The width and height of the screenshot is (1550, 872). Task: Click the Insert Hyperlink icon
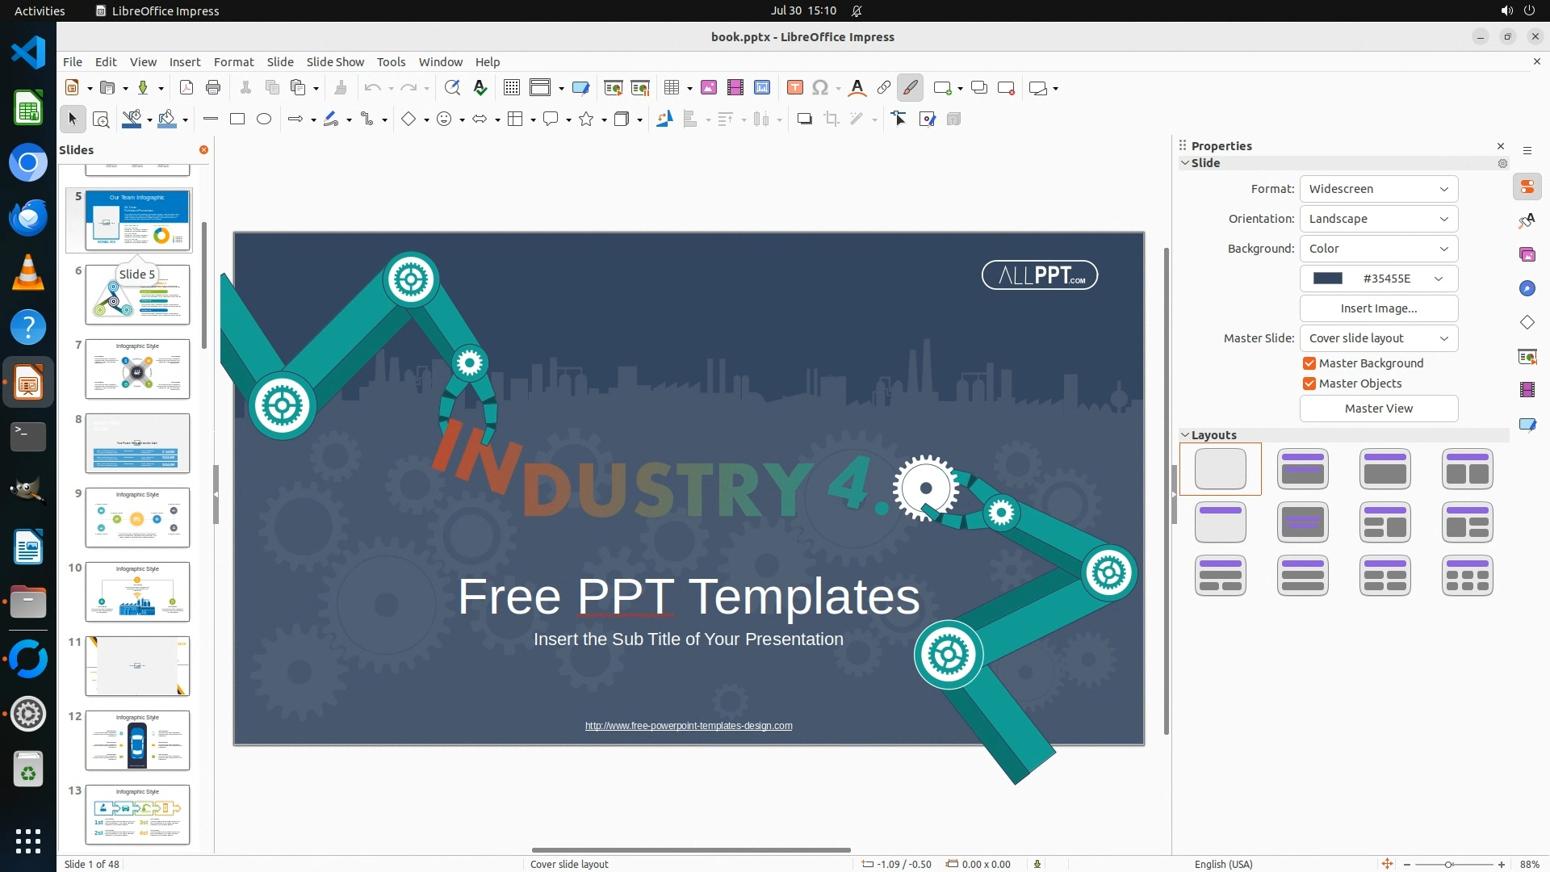point(884,88)
